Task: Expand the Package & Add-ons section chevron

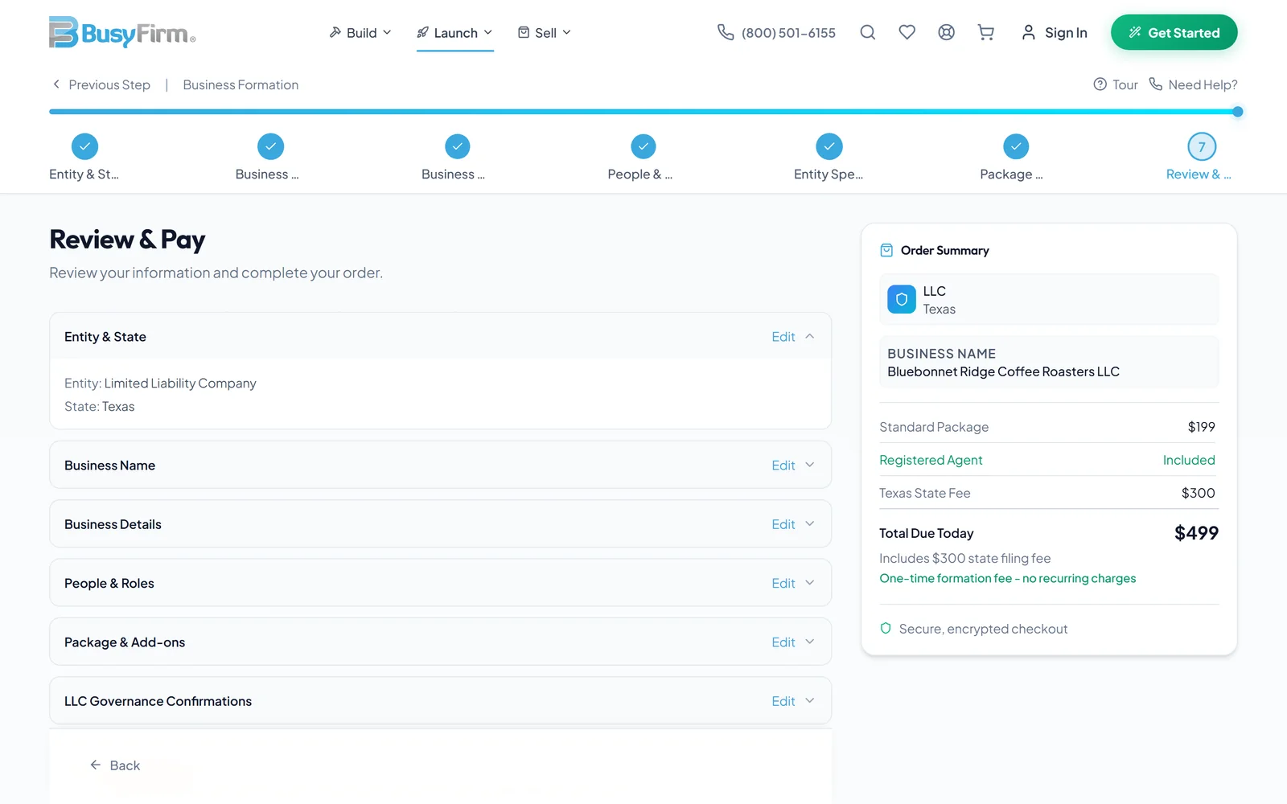Action: [810, 642]
